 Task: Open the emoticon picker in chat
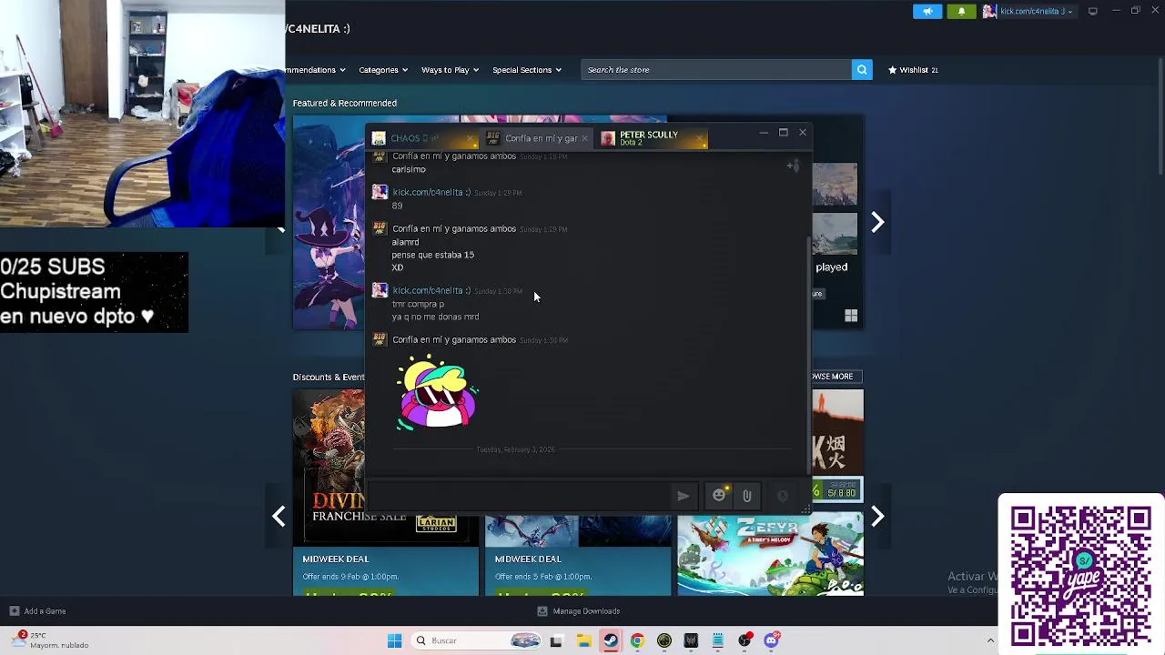(x=719, y=496)
